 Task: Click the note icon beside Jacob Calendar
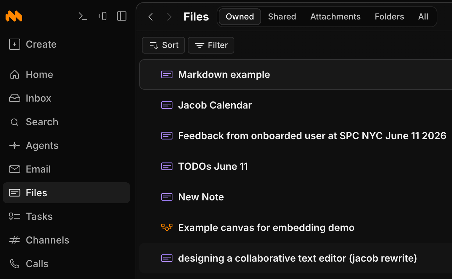point(167,105)
